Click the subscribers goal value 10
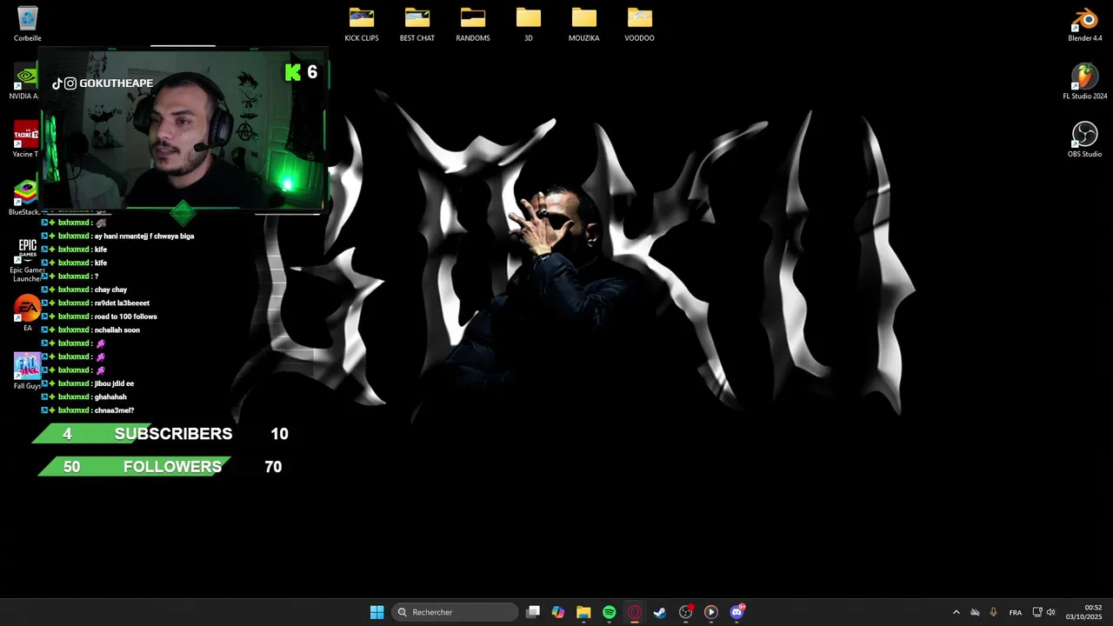 coord(279,434)
